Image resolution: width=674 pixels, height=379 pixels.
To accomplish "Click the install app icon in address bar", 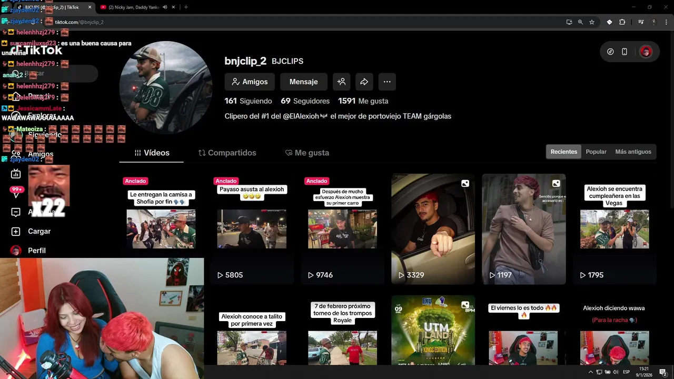I will (x=569, y=22).
